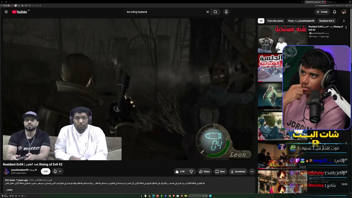Image resolution: width=352 pixels, height=198 pixels.
Task: Click the main video player
Action: pos(129,89)
